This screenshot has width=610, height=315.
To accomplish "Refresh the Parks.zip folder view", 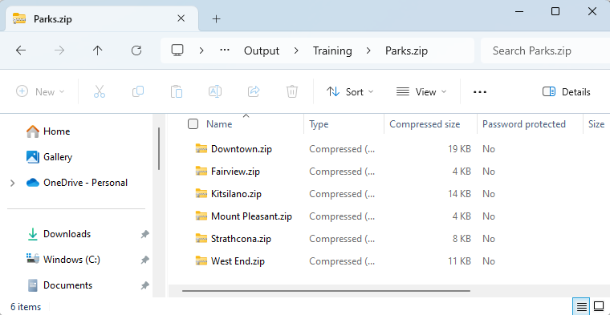I will point(136,50).
